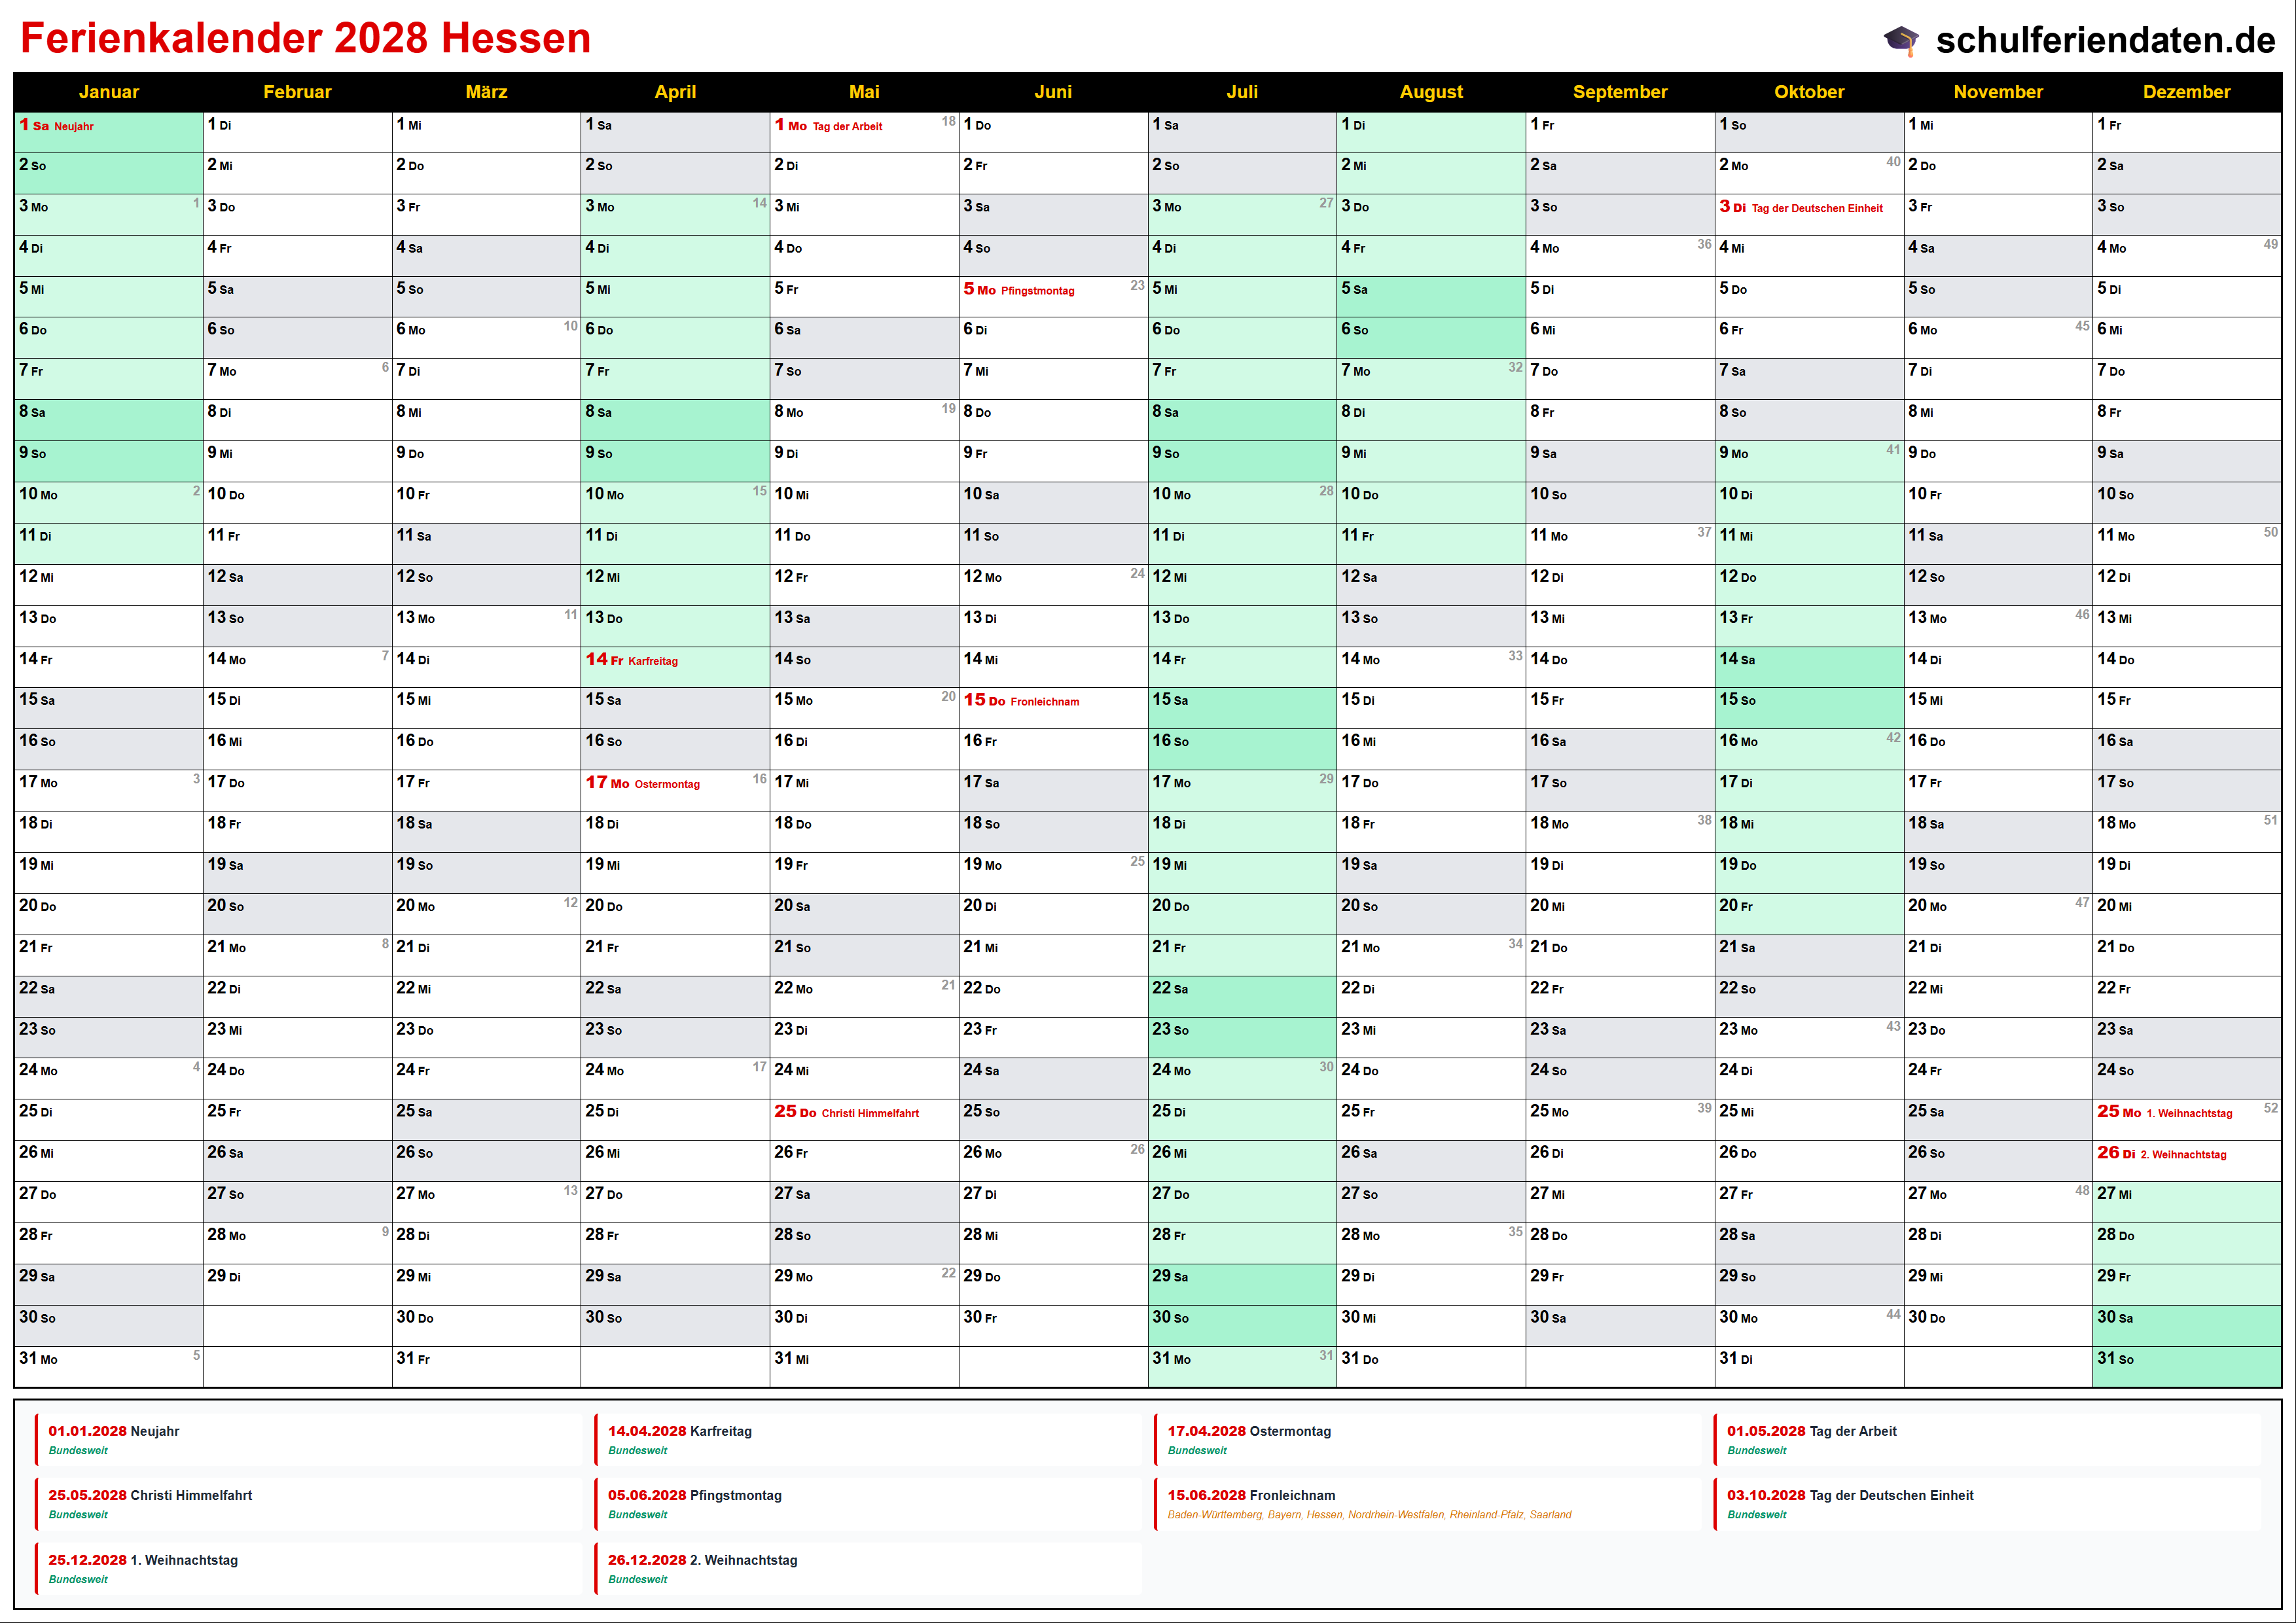Click the Juli column header
This screenshot has height=1623, width=2296.
click(x=1241, y=92)
